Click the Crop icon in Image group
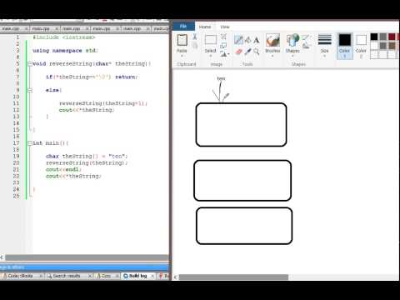The height and width of the screenshot is (300, 400). (223, 37)
